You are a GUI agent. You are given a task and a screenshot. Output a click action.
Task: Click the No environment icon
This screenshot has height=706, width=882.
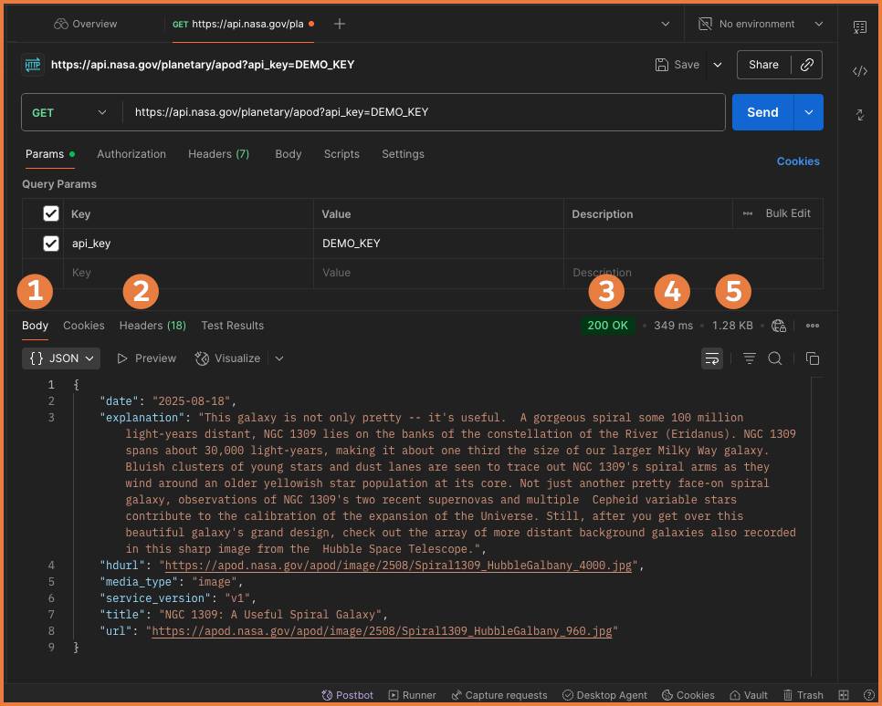pos(705,24)
